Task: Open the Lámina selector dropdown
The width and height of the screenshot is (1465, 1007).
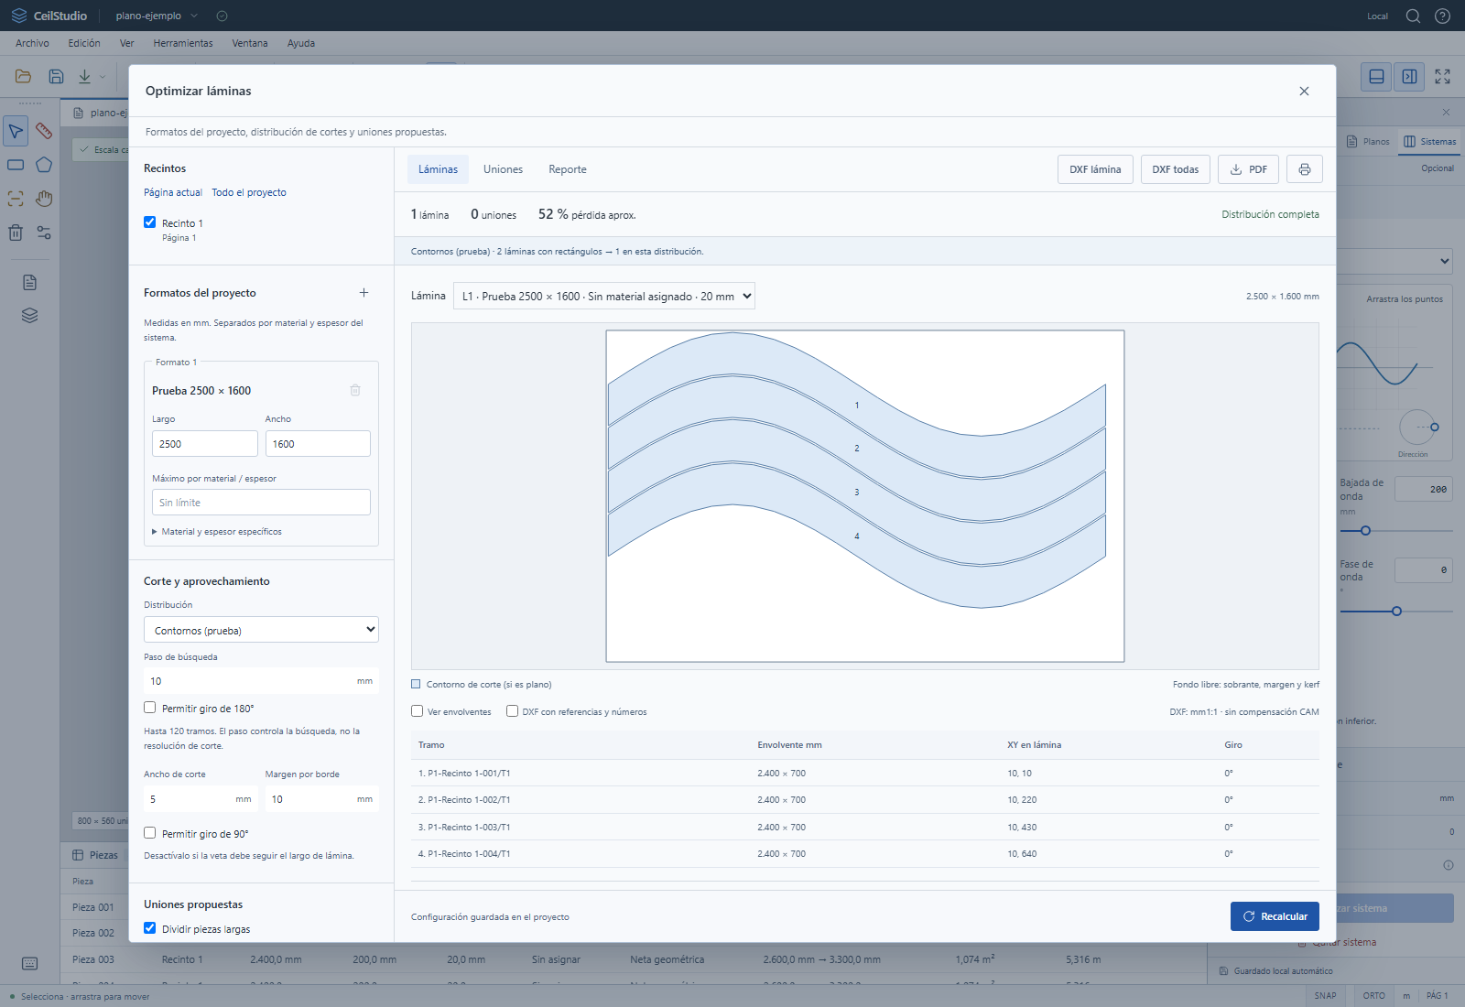Action: (x=604, y=296)
